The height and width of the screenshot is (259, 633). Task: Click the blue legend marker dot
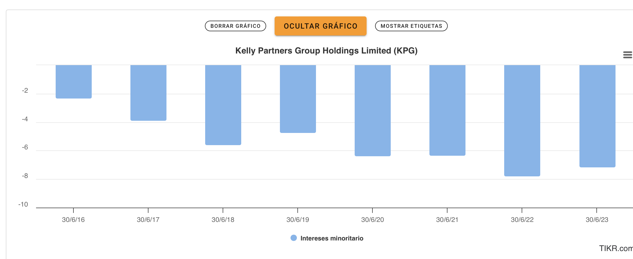click(x=294, y=238)
